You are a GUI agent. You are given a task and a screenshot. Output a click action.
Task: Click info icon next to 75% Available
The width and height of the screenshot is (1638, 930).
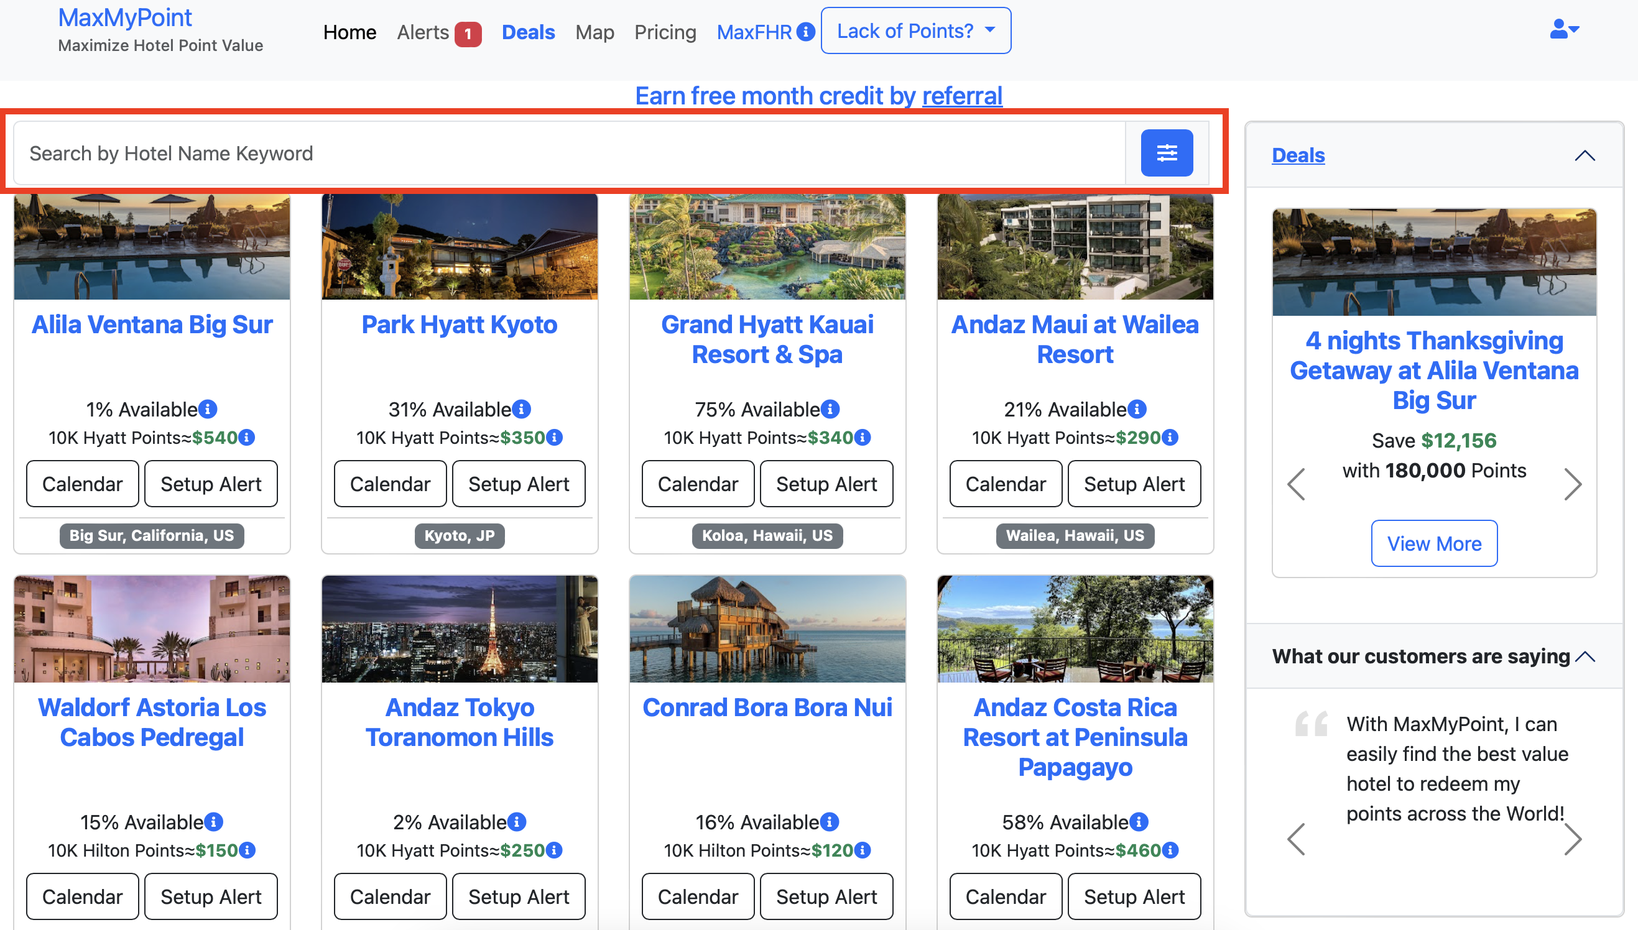[830, 409]
